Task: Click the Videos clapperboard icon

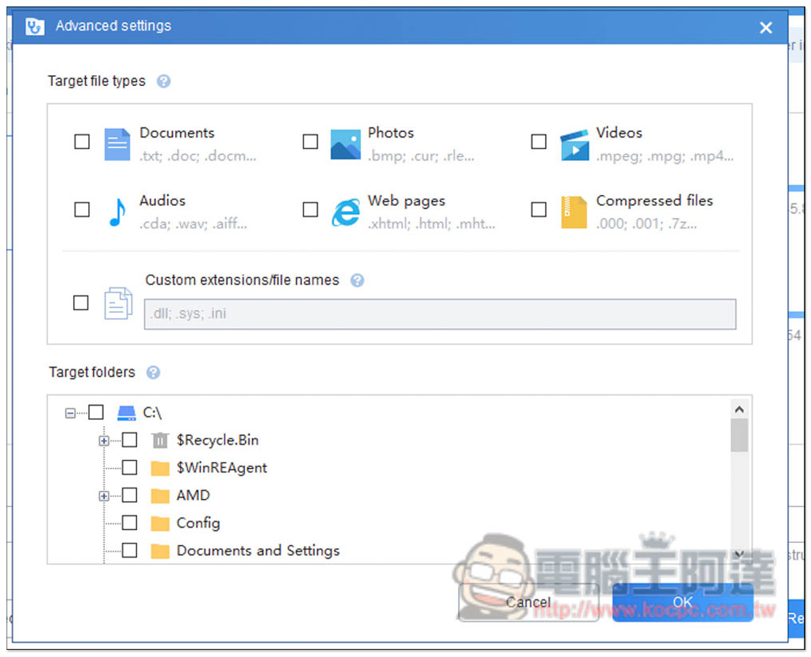Action: 574,145
